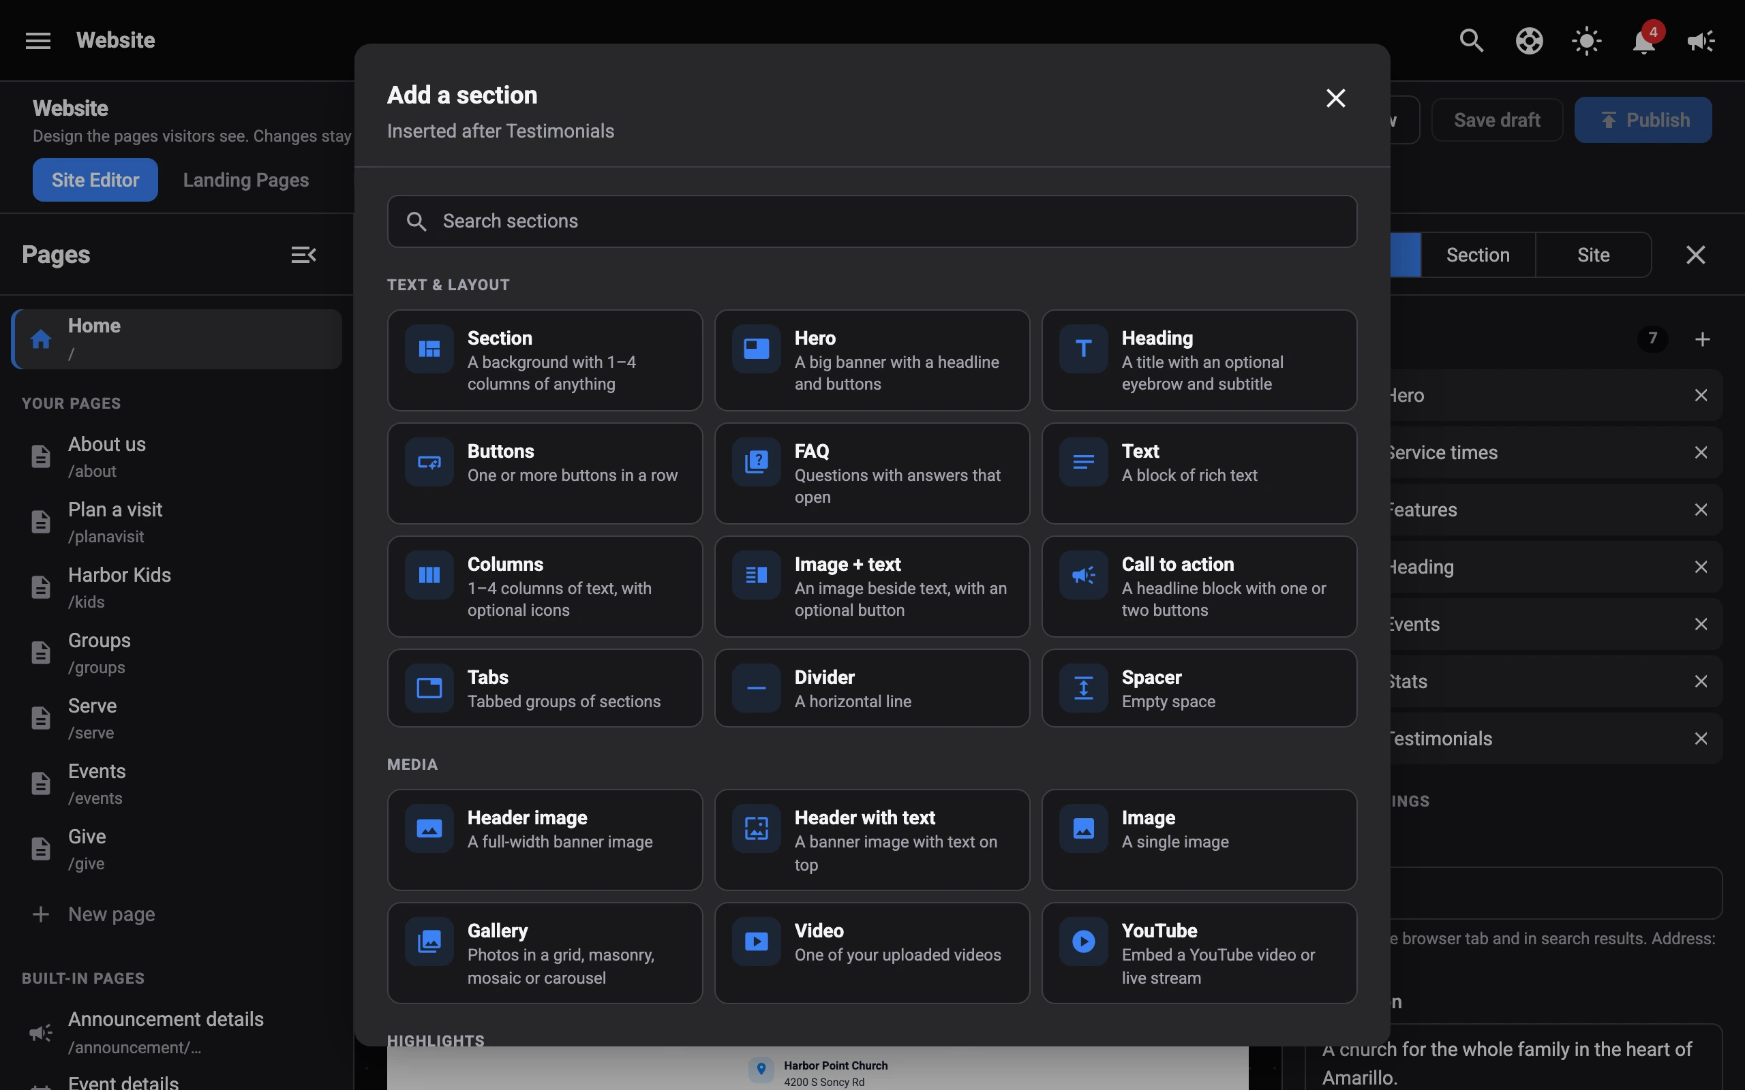Click the Save draft button
Viewport: 1745px width, 1090px height.
pos(1497,120)
